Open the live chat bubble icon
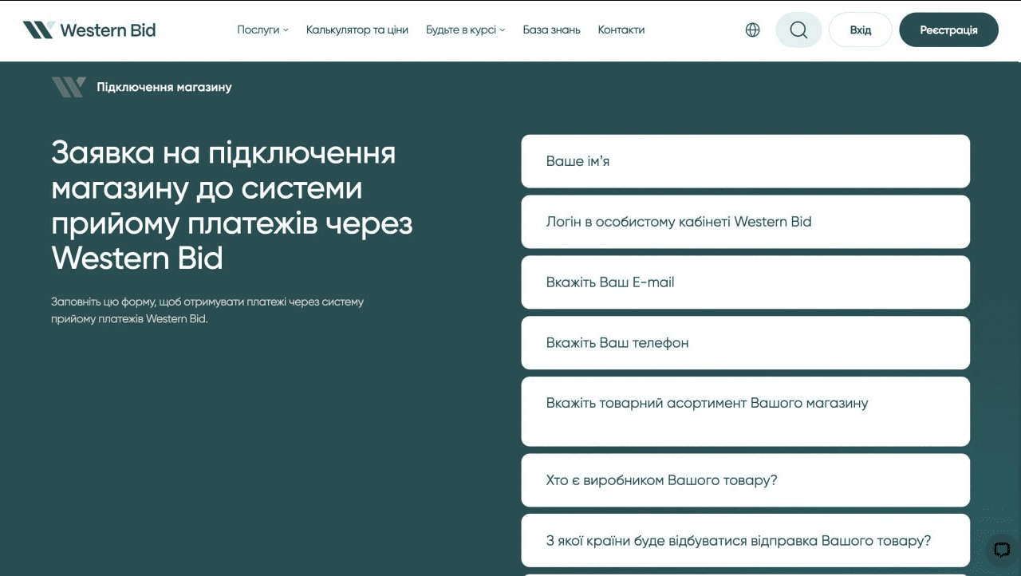1021x576 pixels. coord(1002,550)
